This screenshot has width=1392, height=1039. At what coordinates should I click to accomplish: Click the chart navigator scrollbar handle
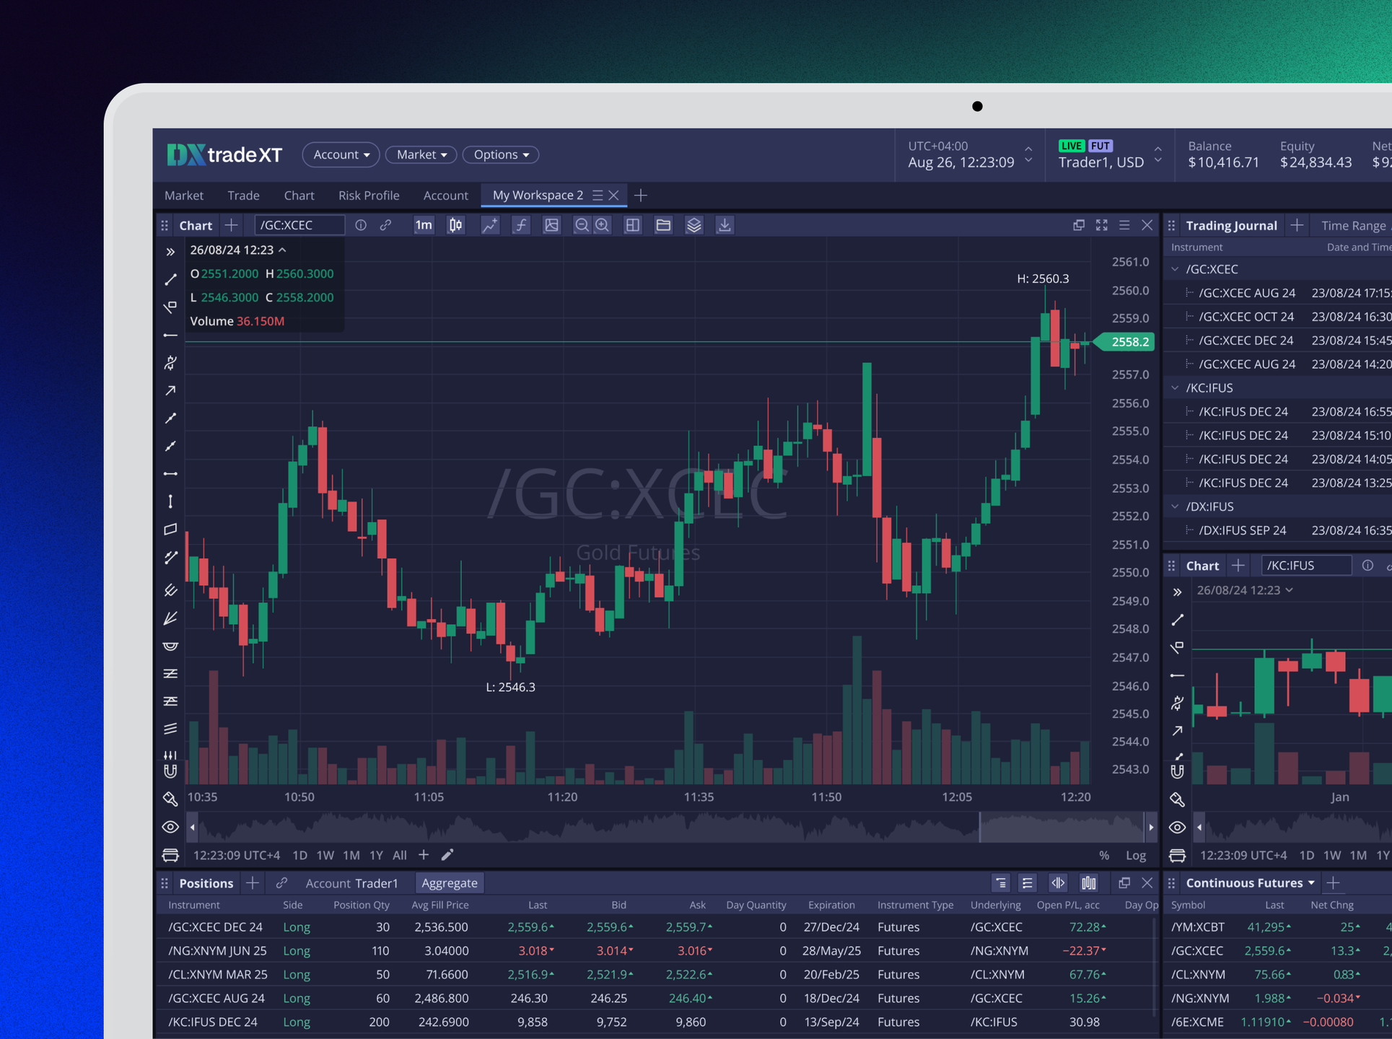(1061, 827)
